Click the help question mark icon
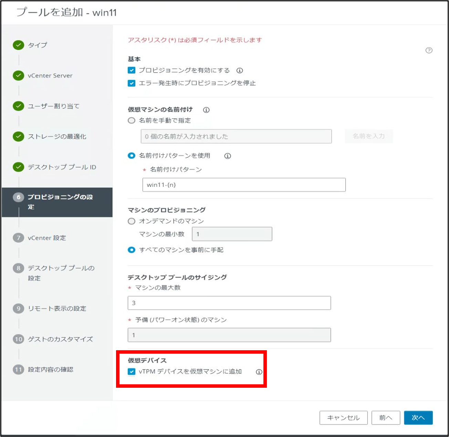The height and width of the screenshot is (437, 449). (429, 50)
